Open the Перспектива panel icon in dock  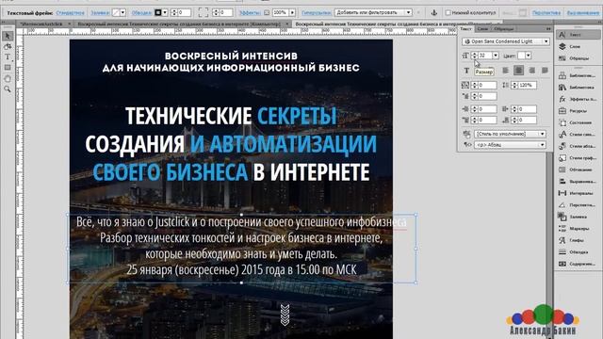[x=562, y=205]
